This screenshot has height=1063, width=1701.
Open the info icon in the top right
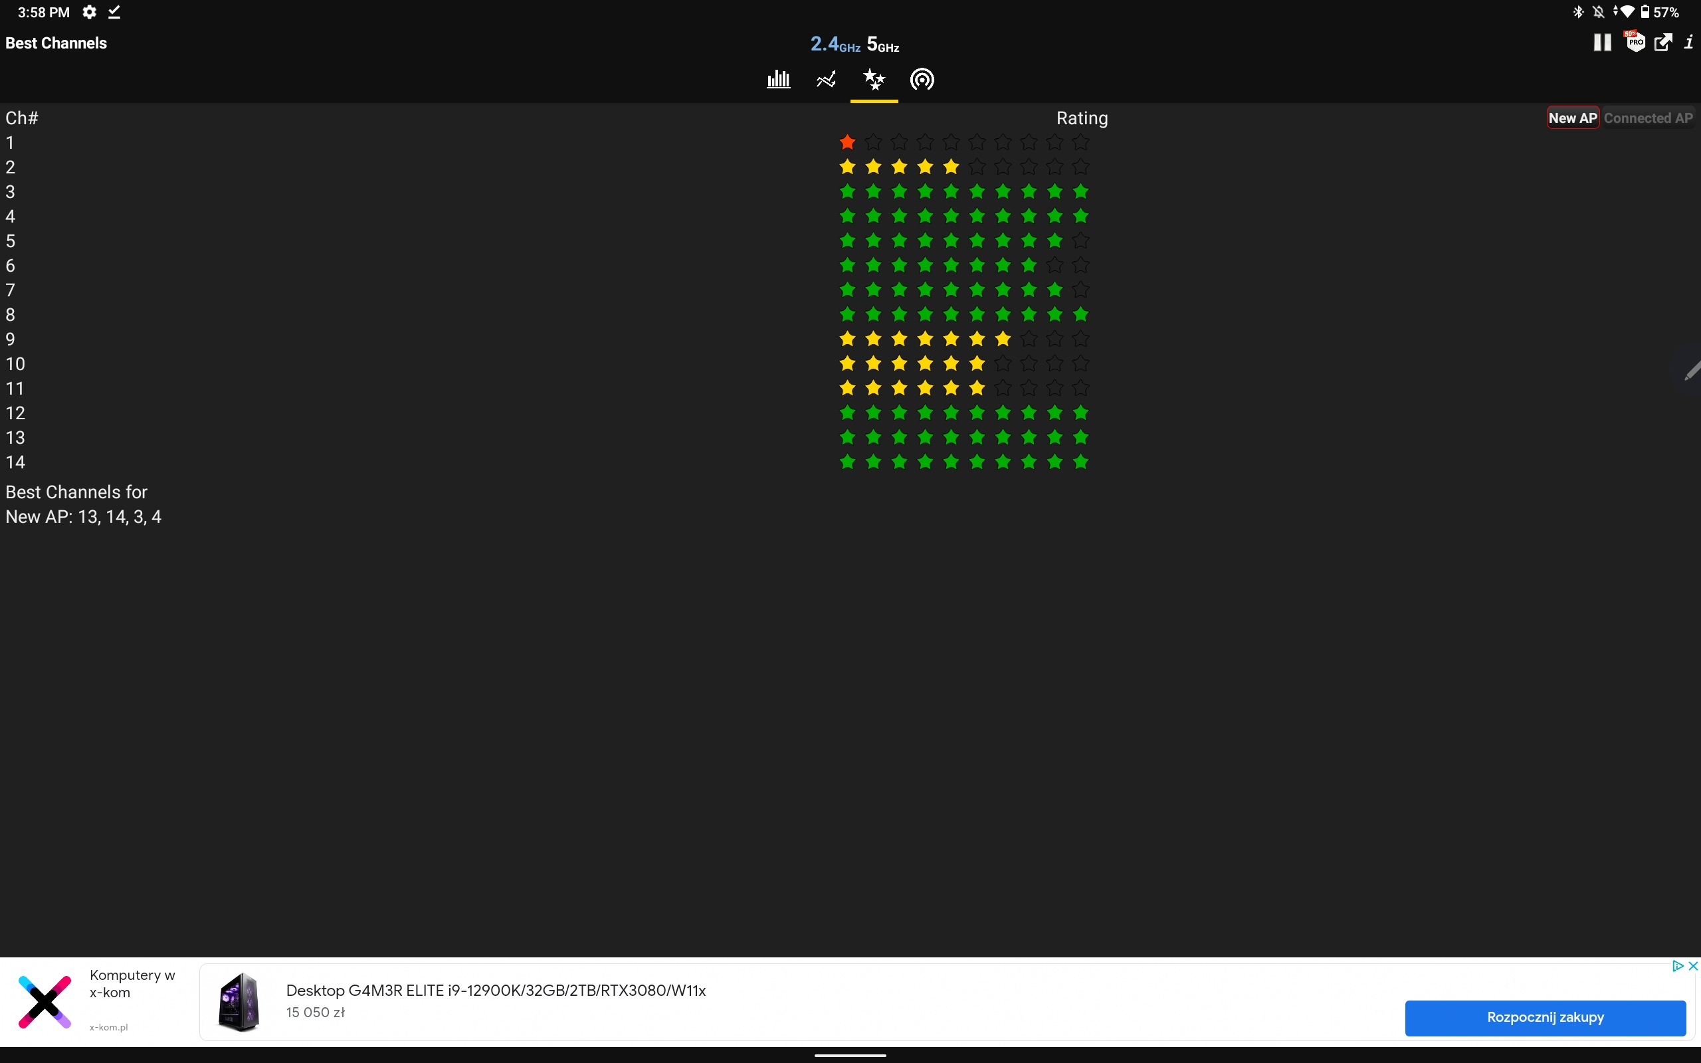1689,43
